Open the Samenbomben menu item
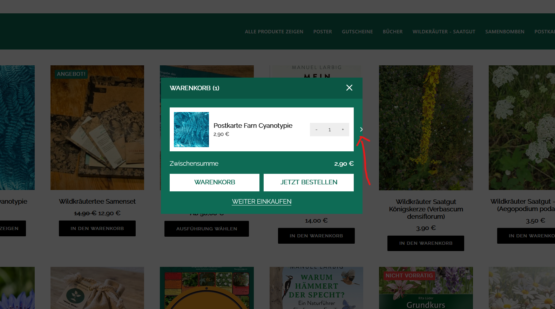Image resolution: width=555 pixels, height=309 pixels. [x=505, y=32]
